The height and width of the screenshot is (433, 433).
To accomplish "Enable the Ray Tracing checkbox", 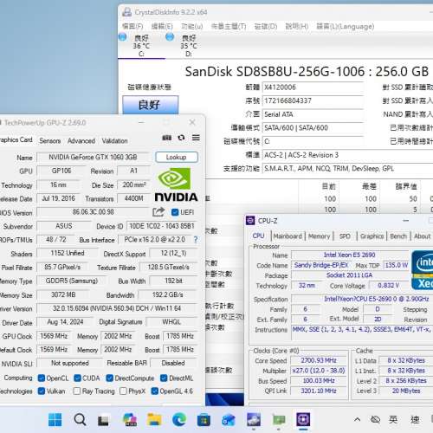I will click(x=77, y=391).
